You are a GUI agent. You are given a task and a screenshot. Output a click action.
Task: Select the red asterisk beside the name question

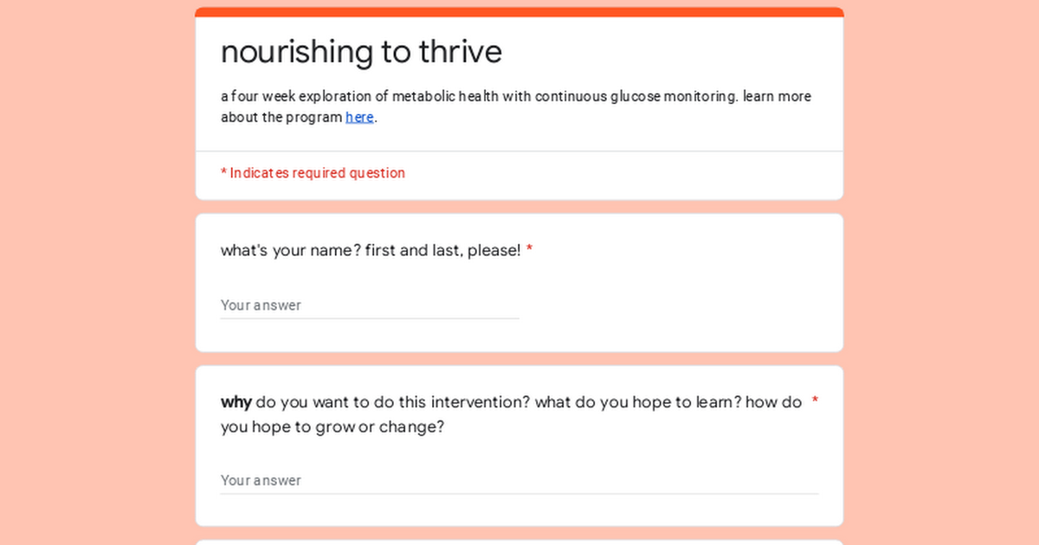pos(529,251)
